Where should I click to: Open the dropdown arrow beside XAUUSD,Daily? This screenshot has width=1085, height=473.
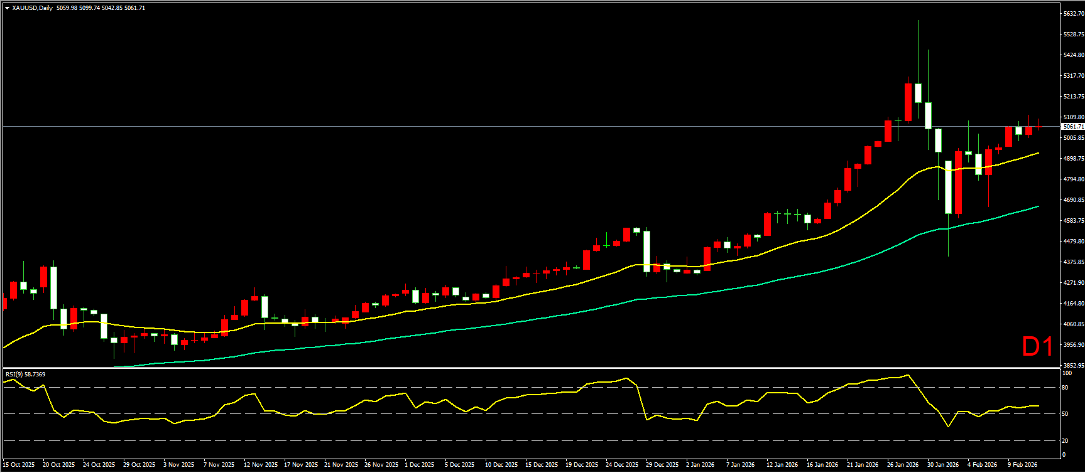7,8
